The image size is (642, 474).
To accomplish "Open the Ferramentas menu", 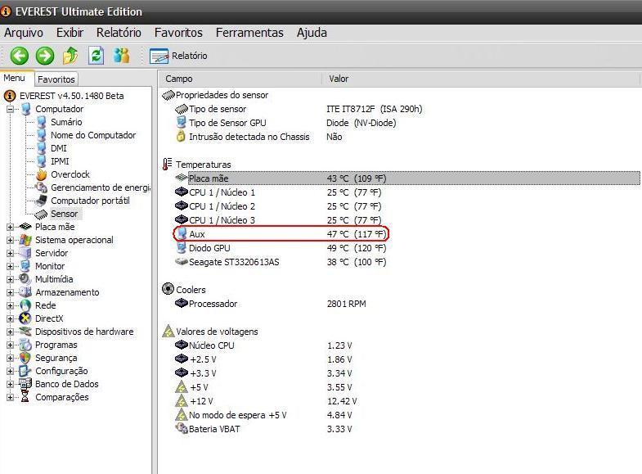I will click(x=249, y=33).
